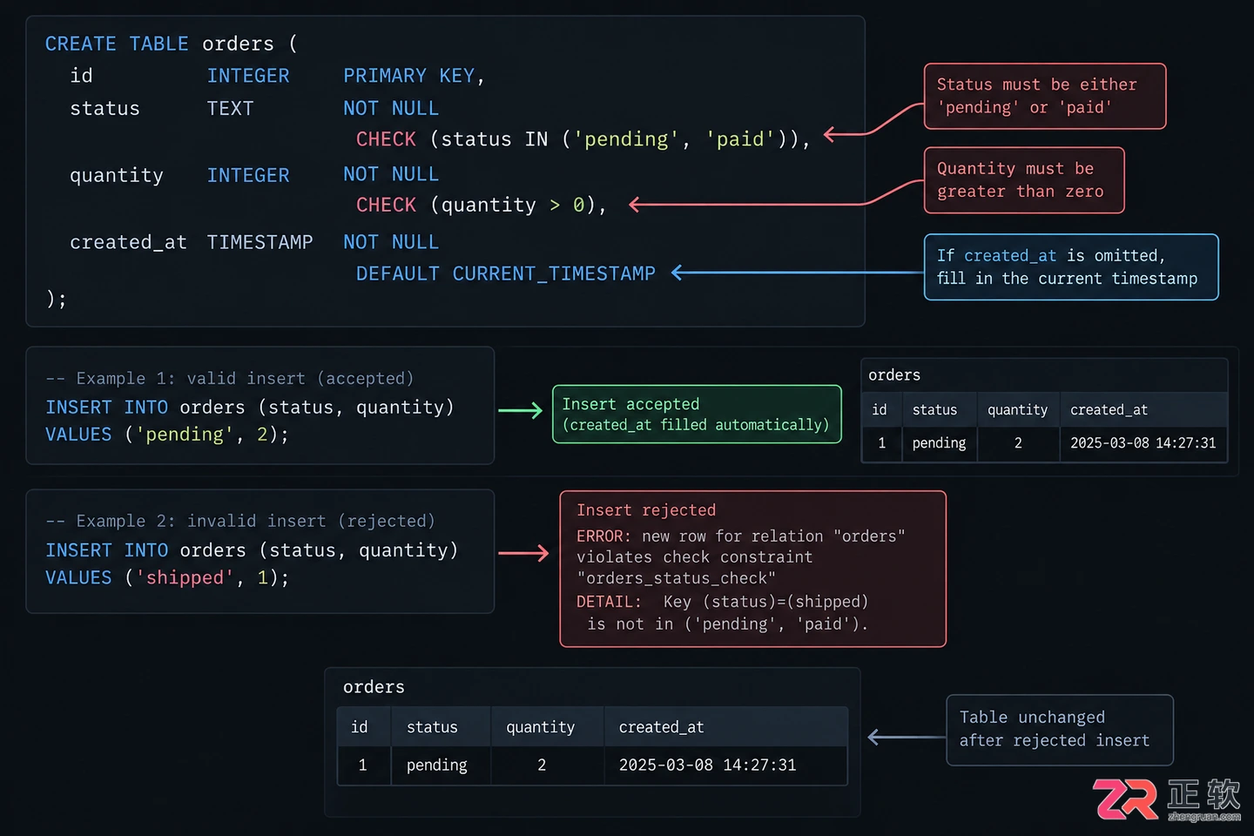The height and width of the screenshot is (836, 1254).
Task: Click the 'Example 1: valid insert' comment
Action: tap(230, 379)
